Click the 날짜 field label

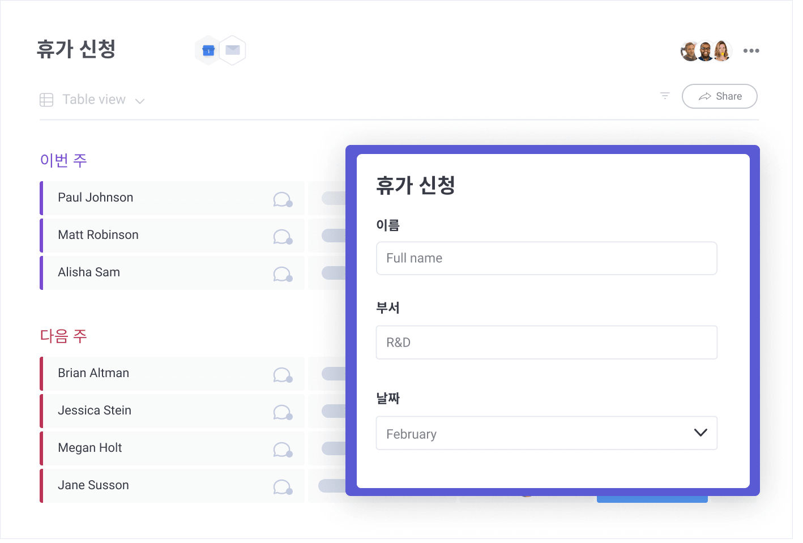388,399
